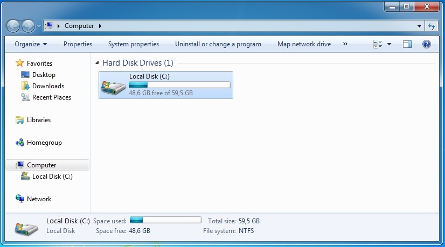445x247 pixels.
Task: Click the Desktop icon in Favorites
Action: pyautogui.click(x=25, y=75)
